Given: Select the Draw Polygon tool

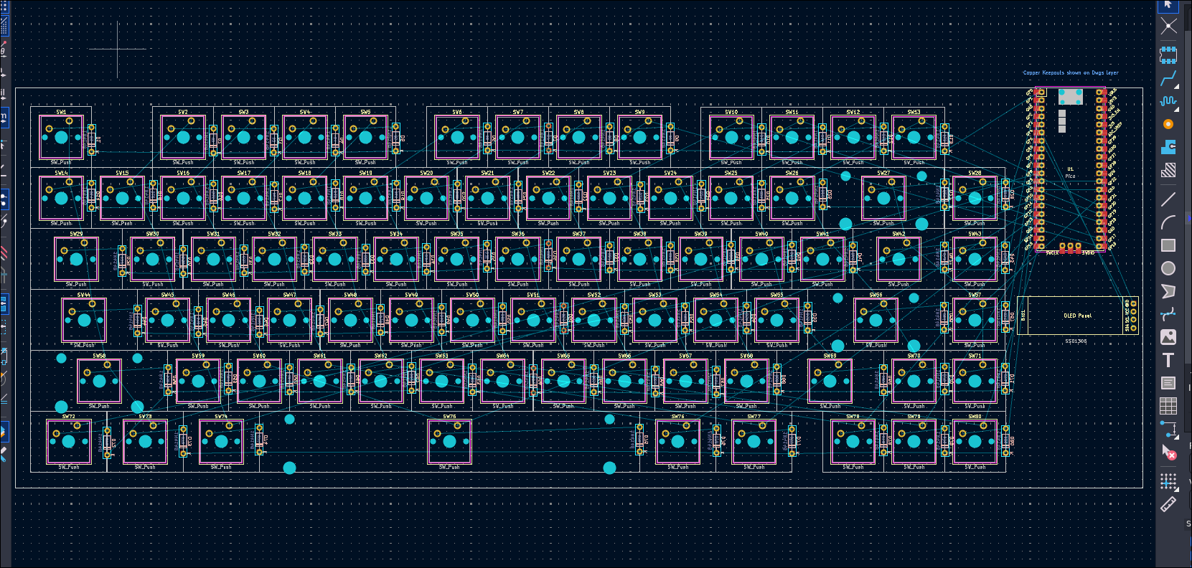Looking at the screenshot, I should [1168, 291].
